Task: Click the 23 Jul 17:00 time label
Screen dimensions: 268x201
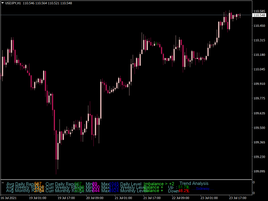Action: point(238,198)
